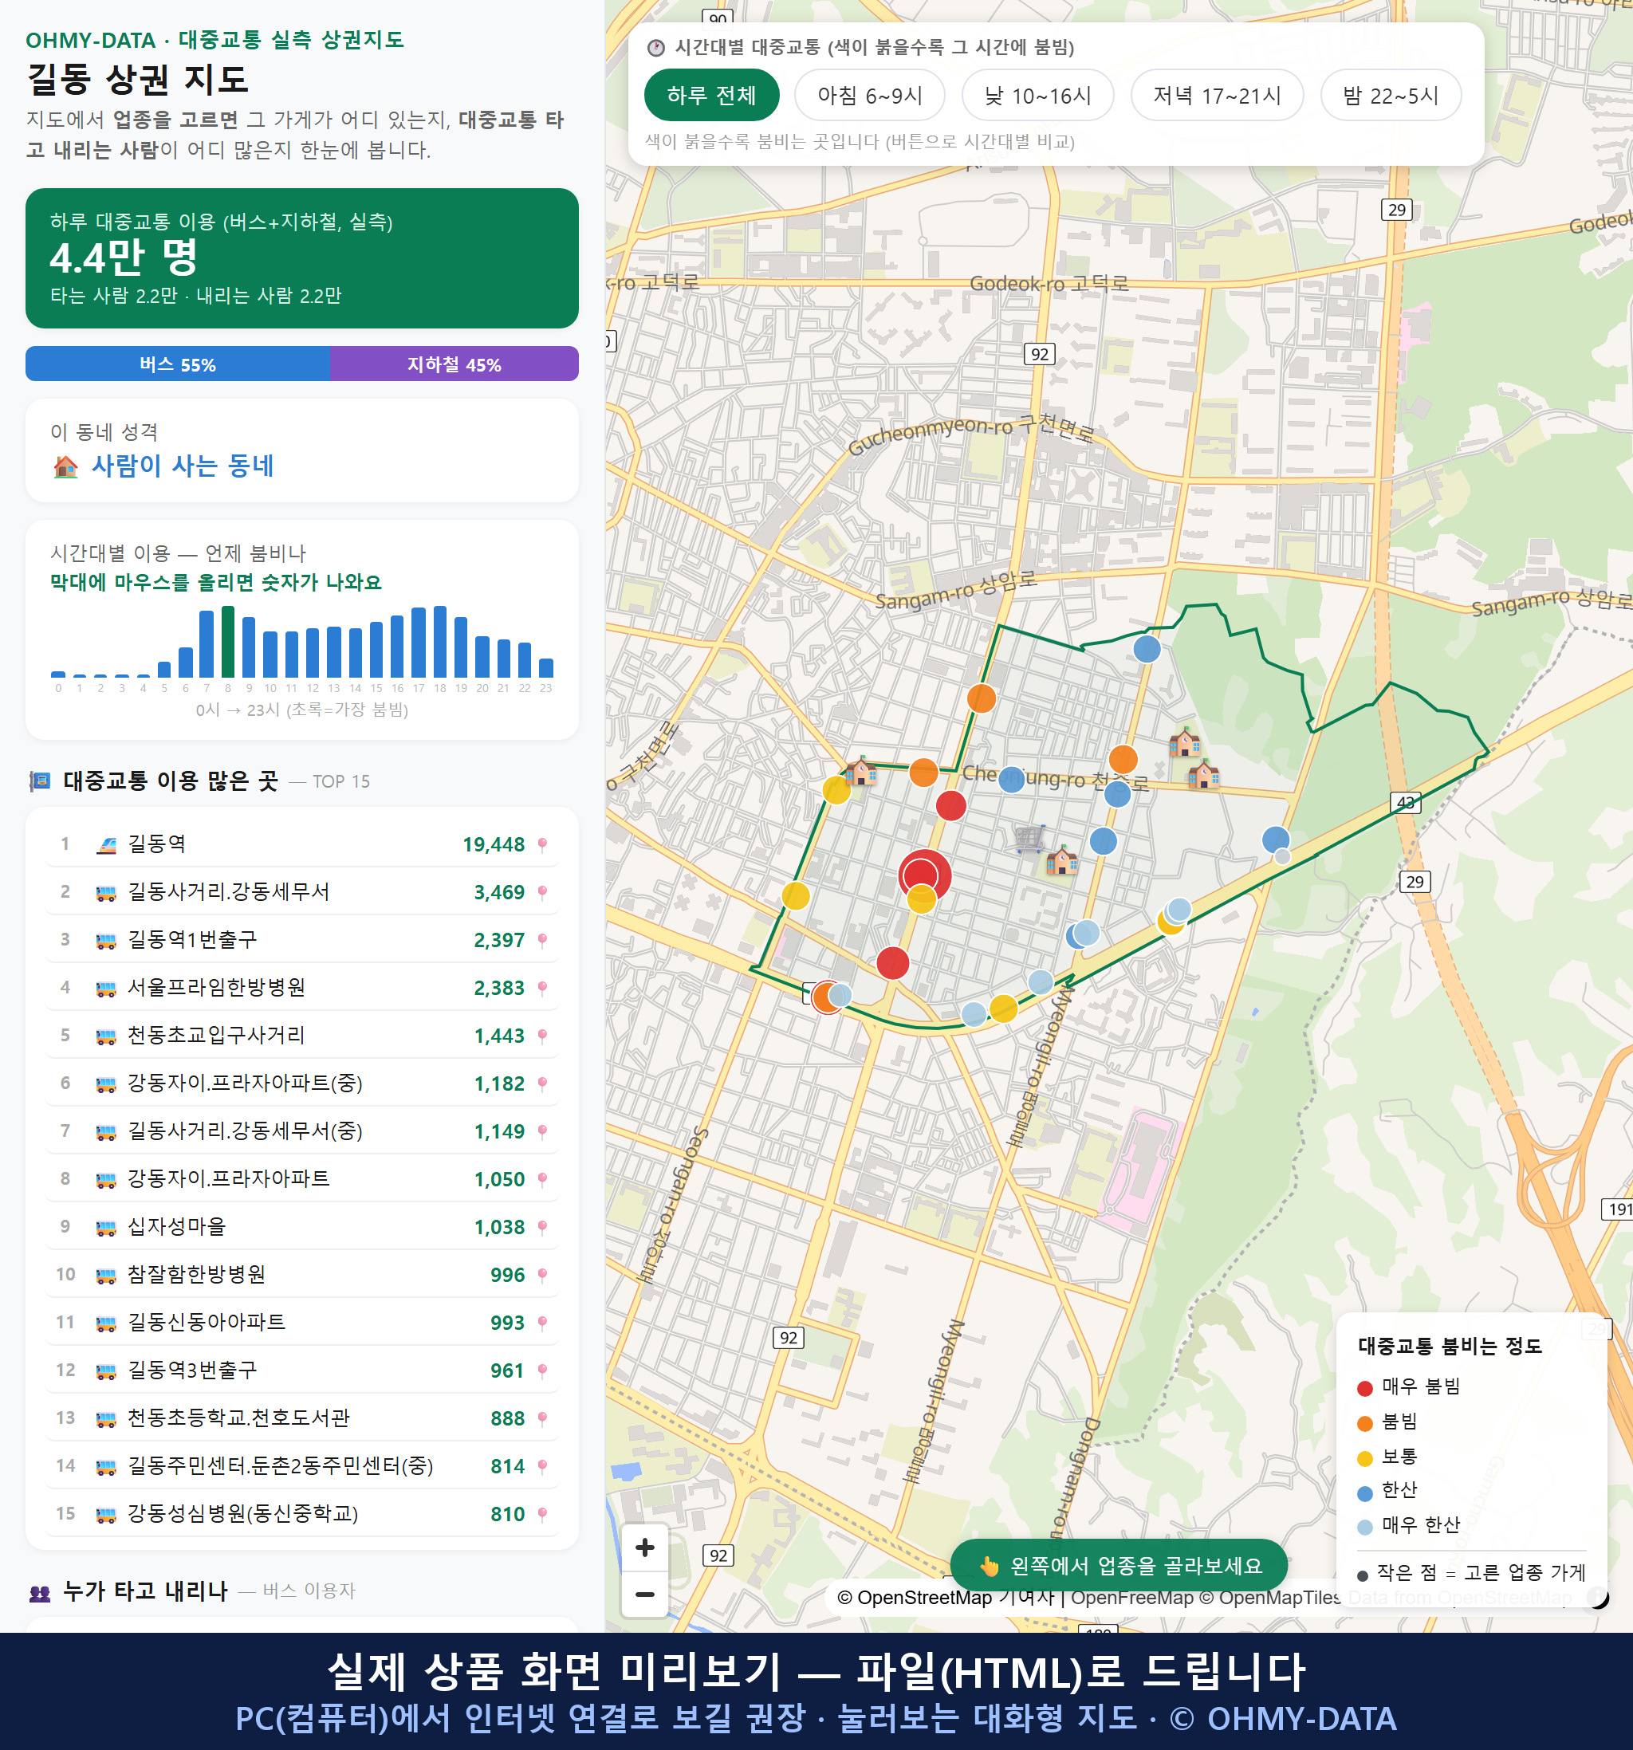Click the pin icon for 강동자이.프라자아파트(중)

point(542,1083)
